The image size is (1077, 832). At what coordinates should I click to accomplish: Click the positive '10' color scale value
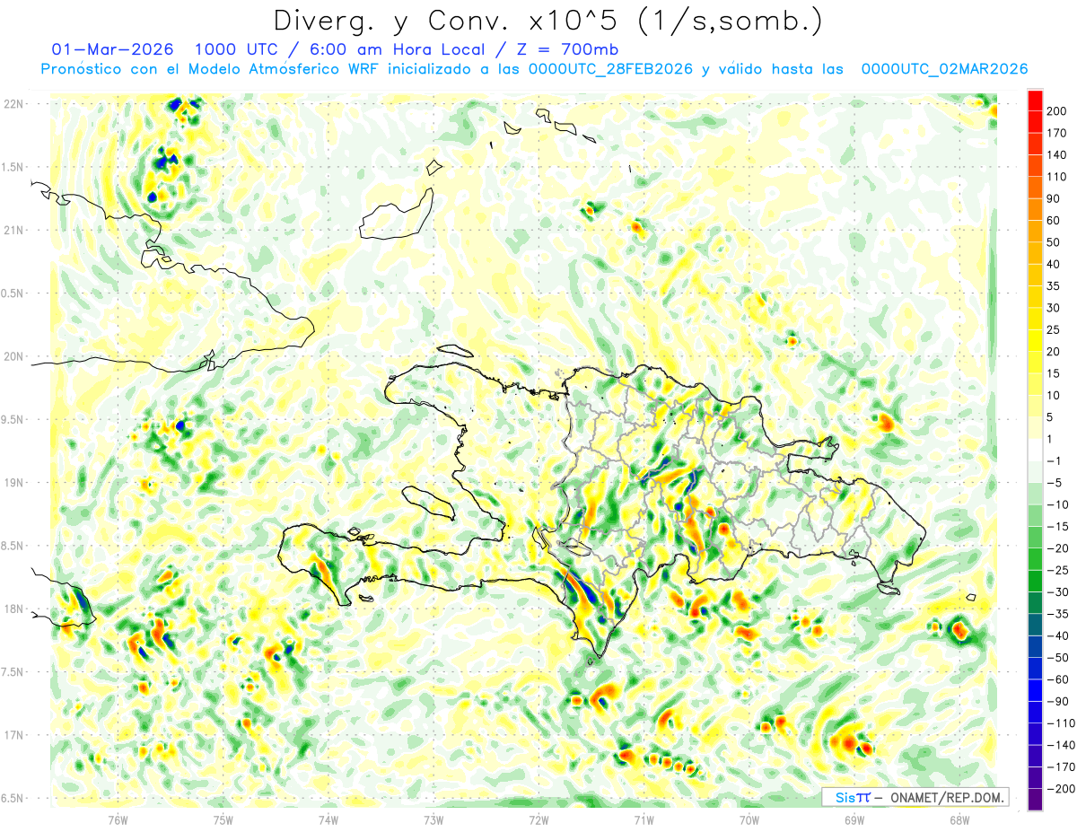[1054, 395]
